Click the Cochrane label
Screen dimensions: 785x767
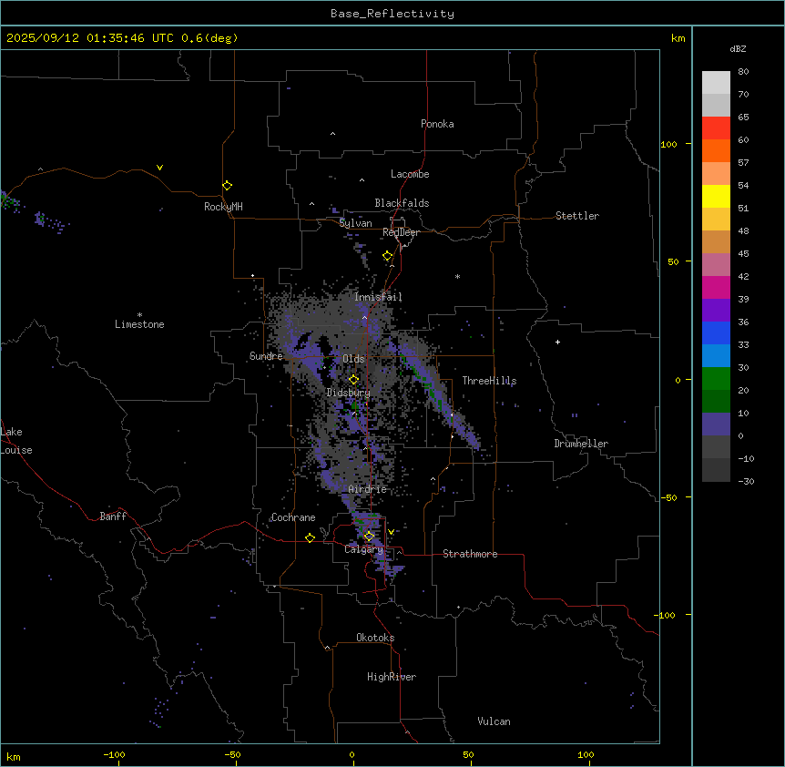click(293, 517)
